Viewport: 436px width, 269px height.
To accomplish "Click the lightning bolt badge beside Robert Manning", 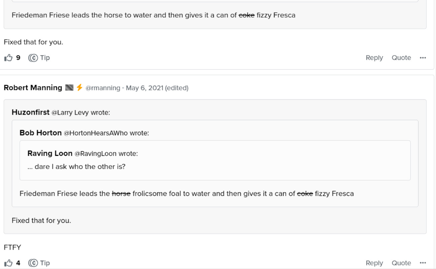I will click(x=79, y=88).
